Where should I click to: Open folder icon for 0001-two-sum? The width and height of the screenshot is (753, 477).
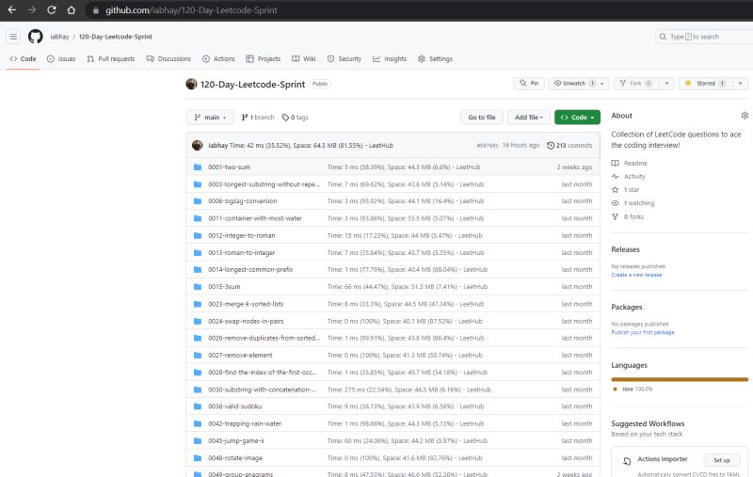click(x=198, y=167)
